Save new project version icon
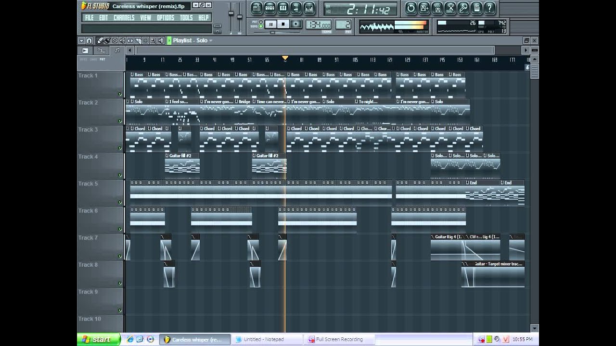 coord(424,8)
